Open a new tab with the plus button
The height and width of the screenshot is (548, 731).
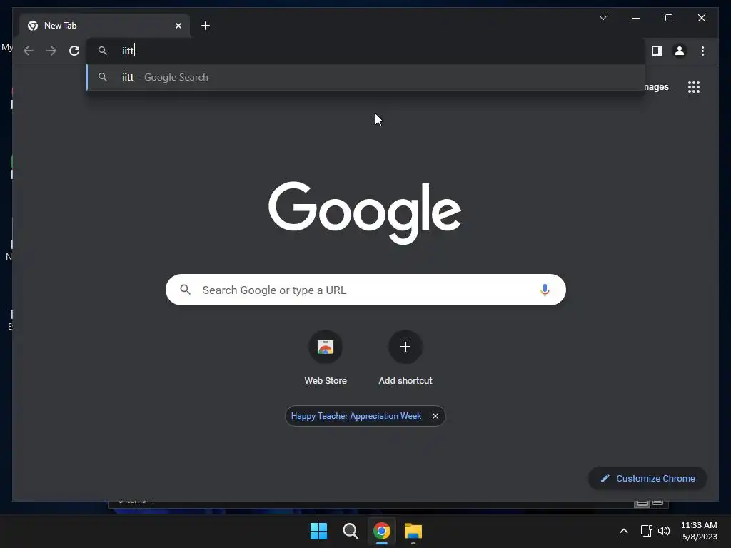(x=206, y=26)
